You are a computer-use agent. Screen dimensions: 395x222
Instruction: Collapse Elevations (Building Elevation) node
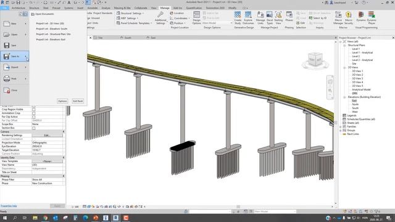click(x=344, y=97)
